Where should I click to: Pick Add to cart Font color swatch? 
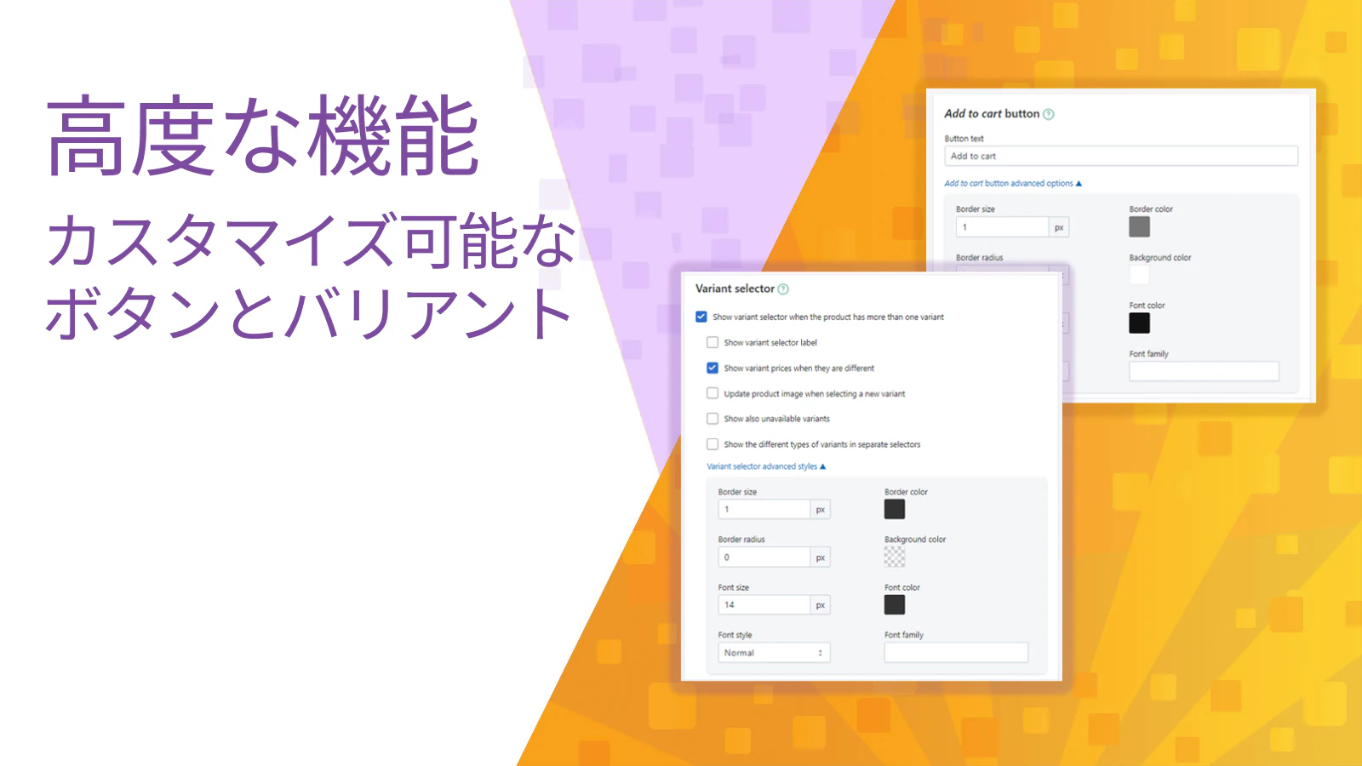pyautogui.click(x=1140, y=323)
